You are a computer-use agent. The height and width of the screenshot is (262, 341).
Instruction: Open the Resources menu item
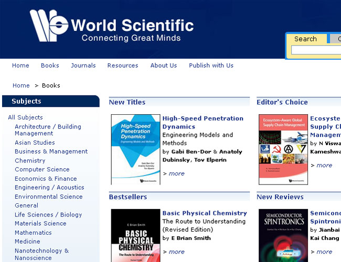point(123,65)
